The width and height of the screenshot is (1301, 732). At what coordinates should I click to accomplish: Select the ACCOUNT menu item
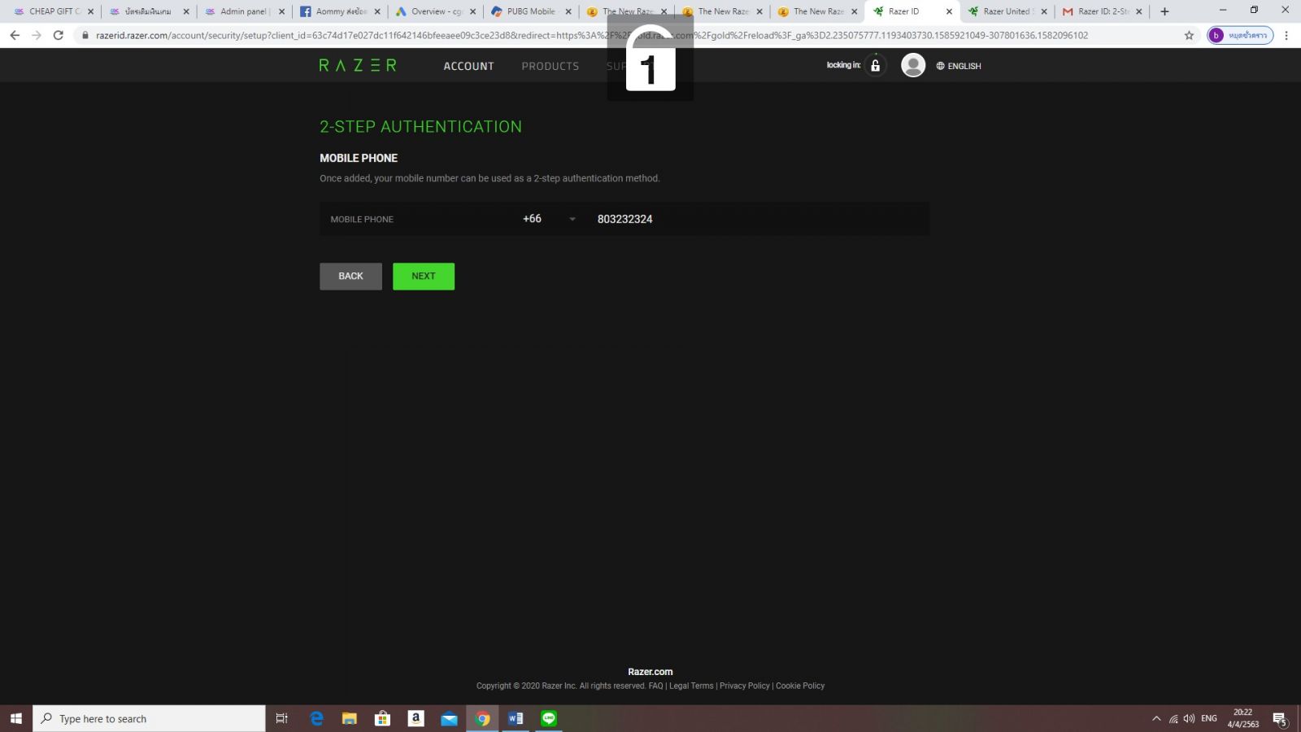click(468, 66)
